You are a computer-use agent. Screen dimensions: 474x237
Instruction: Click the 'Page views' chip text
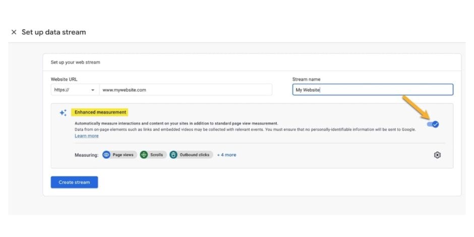pyautogui.click(x=124, y=155)
